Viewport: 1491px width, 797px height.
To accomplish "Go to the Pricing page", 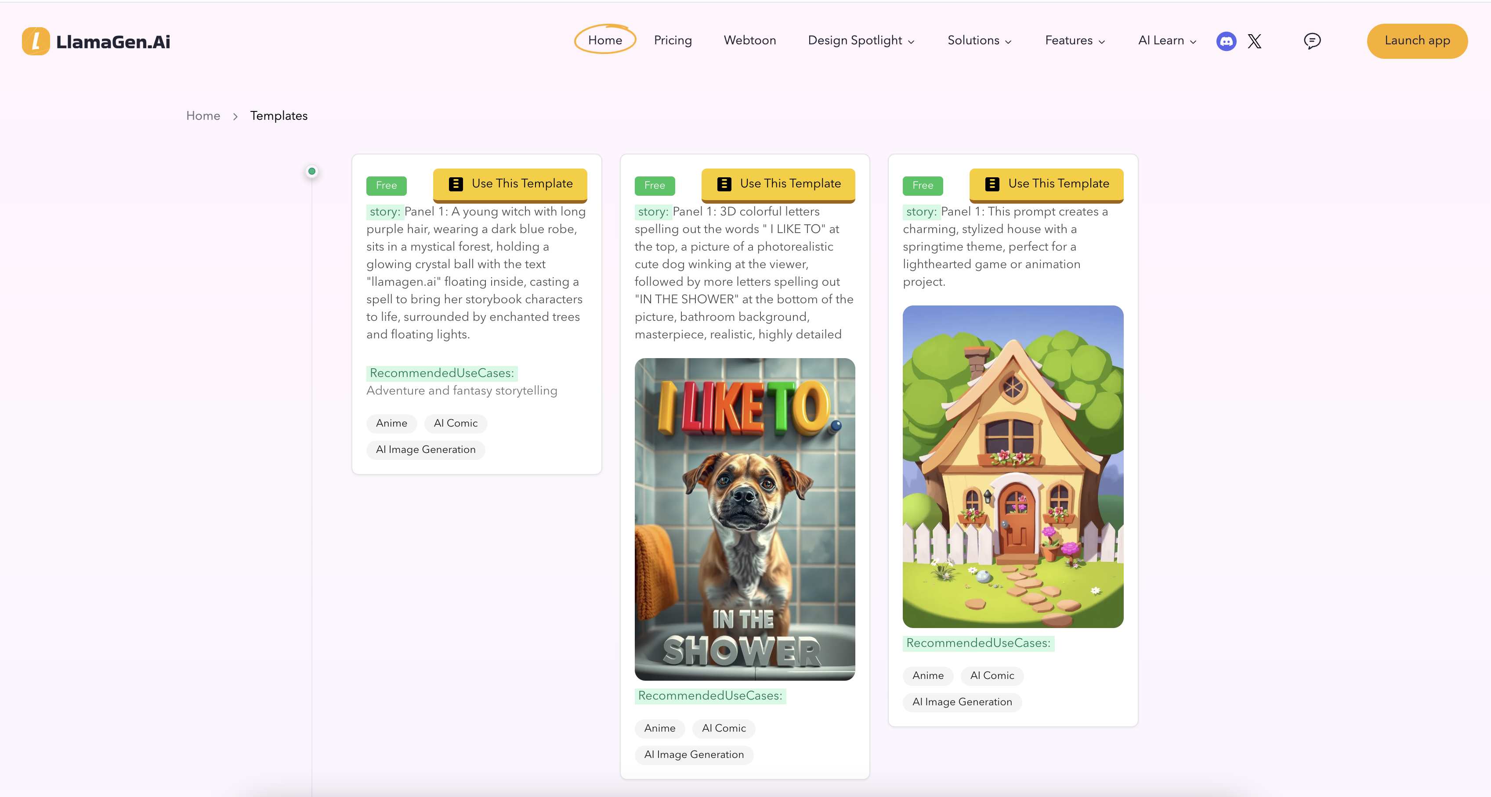I will (x=673, y=40).
